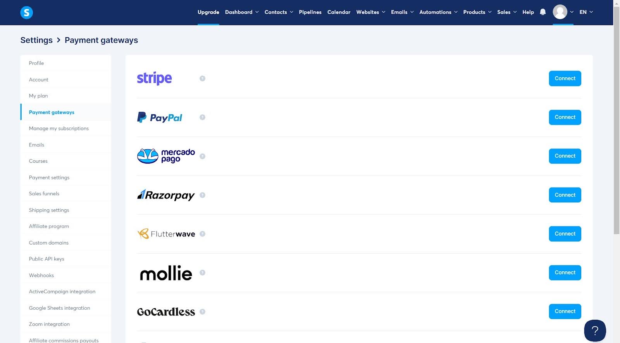Click the help icon beside Stripe

click(x=202, y=78)
